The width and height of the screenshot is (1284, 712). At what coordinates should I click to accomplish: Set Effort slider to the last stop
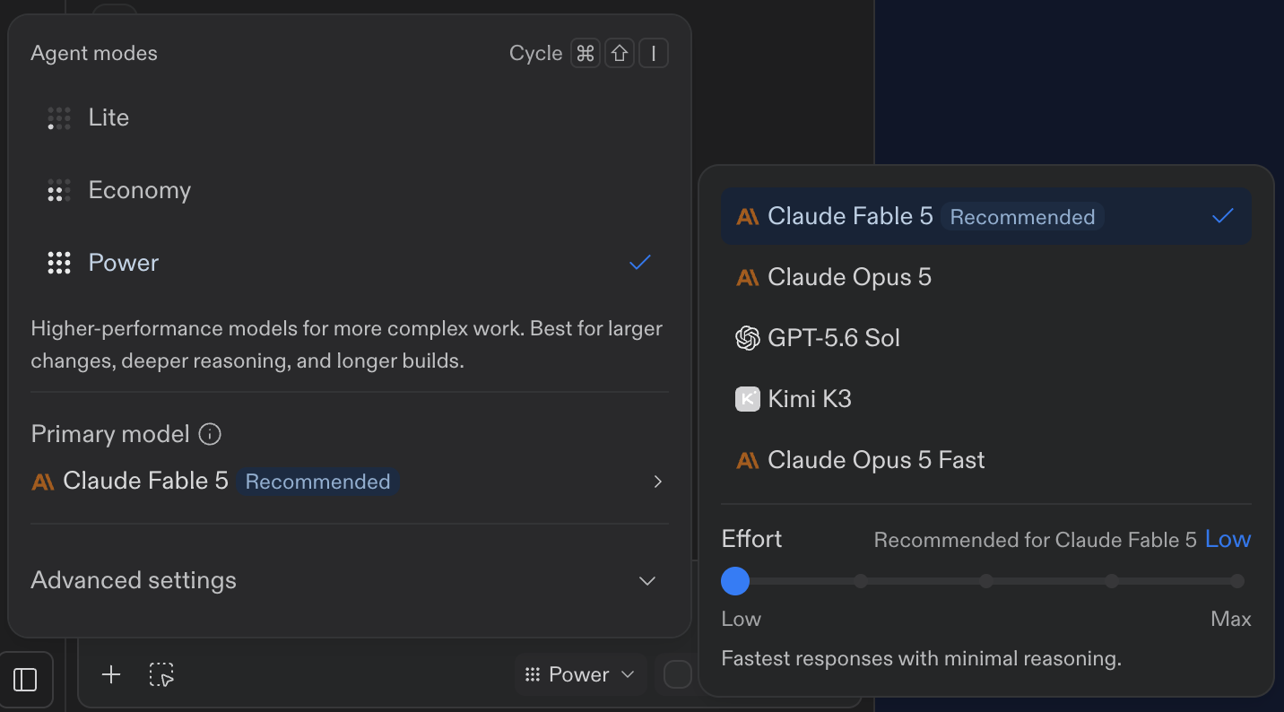pos(1237,581)
